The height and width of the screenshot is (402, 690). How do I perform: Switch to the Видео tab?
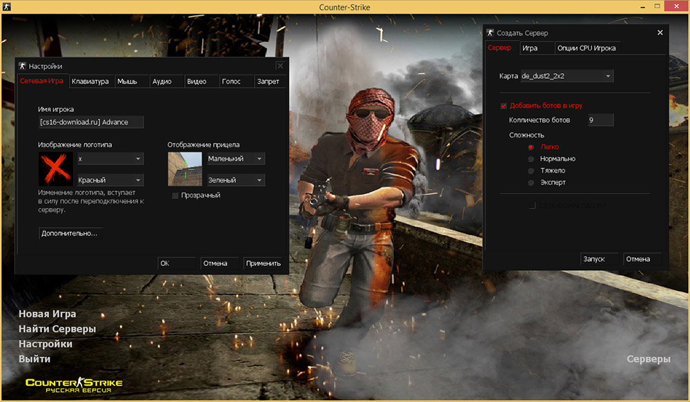(x=201, y=82)
